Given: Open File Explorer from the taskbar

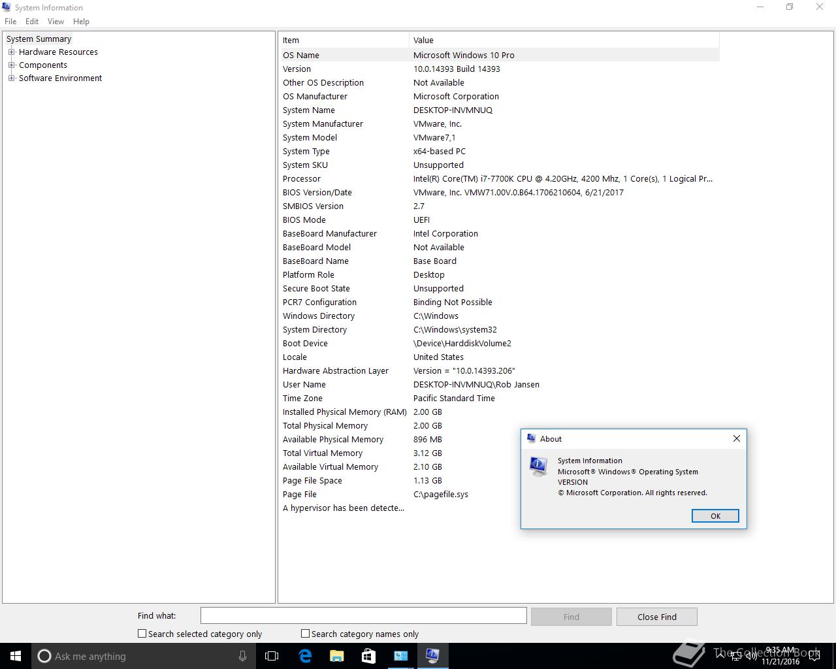Looking at the screenshot, I should point(336,656).
